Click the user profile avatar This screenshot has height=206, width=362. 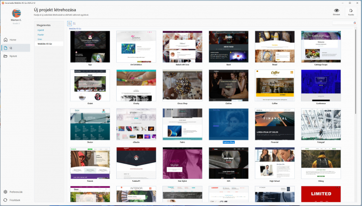[x=17, y=13]
